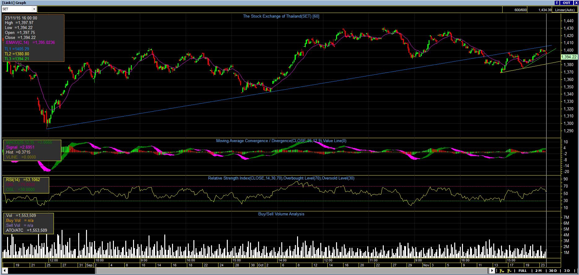The height and width of the screenshot is (275, 579).
Task: Click the 1,290 price axis label
Action: (x=568, y=131)
